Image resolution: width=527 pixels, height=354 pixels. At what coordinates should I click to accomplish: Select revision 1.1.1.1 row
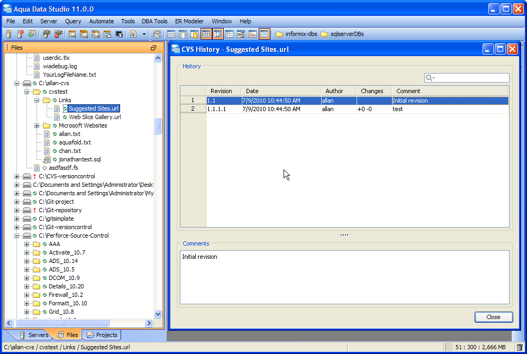coord(344,109)
